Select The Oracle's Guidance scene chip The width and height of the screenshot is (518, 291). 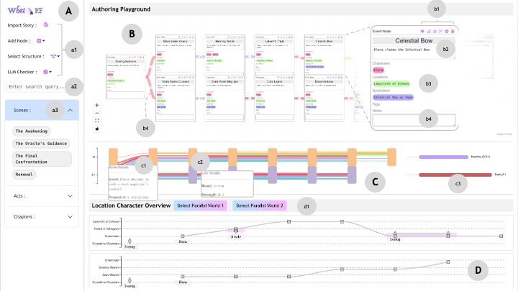[x=41, y=144]
